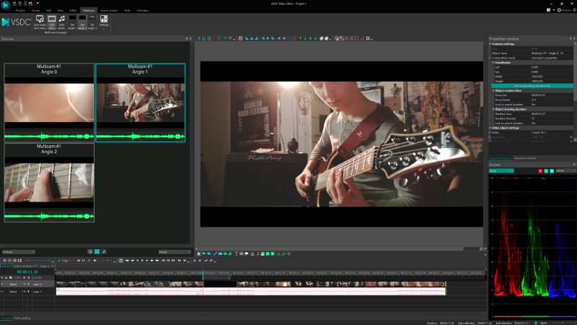Select the arrow cursor tool below preview
The height and width of the screenshot is (325, 577).
coord(199,253)
